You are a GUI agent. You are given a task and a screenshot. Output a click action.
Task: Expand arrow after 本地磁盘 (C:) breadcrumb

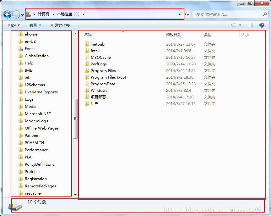84,14
